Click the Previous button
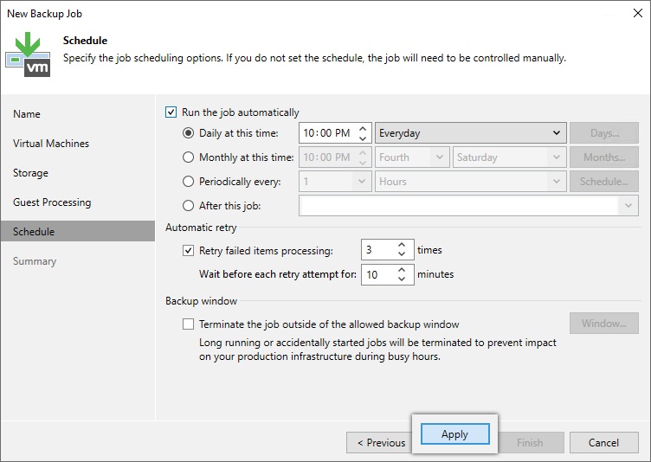The image size is (651, 462). click(x=379, y=442)
